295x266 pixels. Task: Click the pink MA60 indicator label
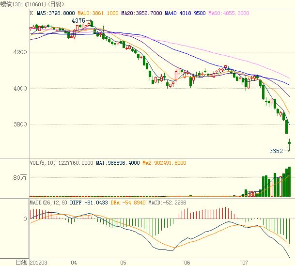tap(236, 14)
